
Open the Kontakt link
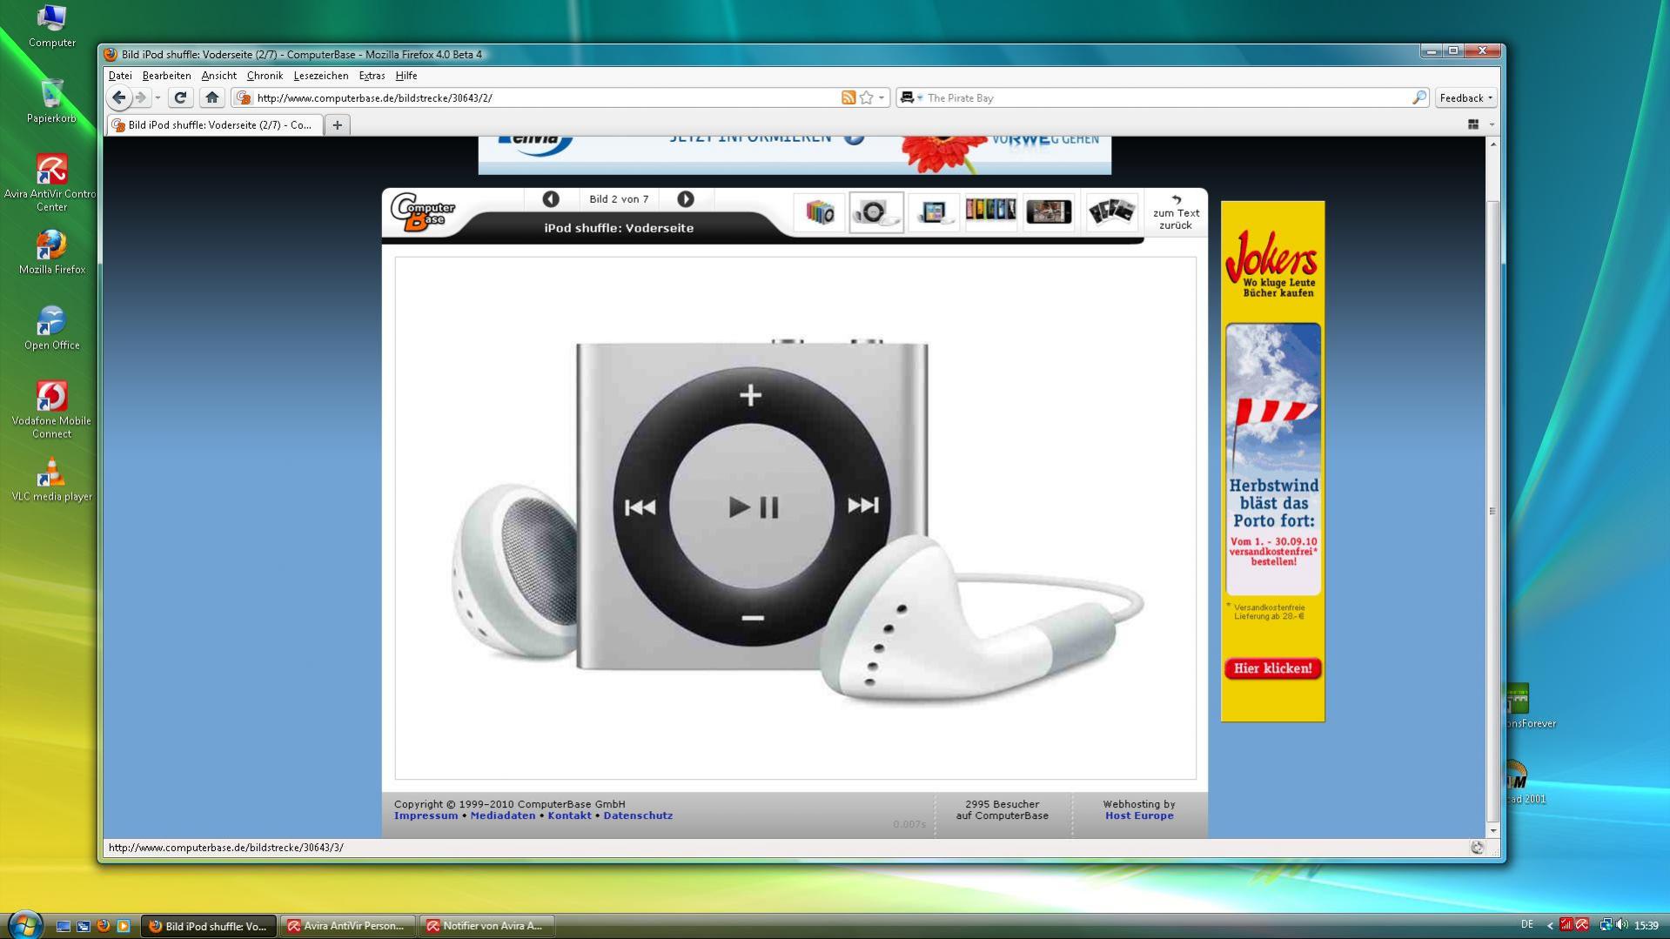click(x=569, y=816)
